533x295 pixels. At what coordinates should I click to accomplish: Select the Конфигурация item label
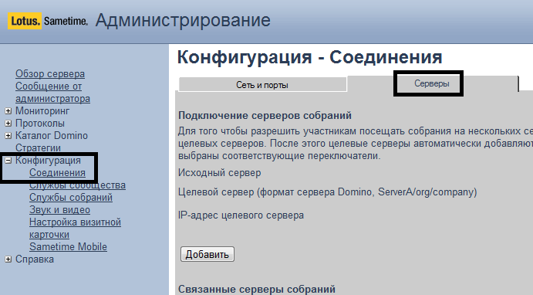[x=48, y=161]
